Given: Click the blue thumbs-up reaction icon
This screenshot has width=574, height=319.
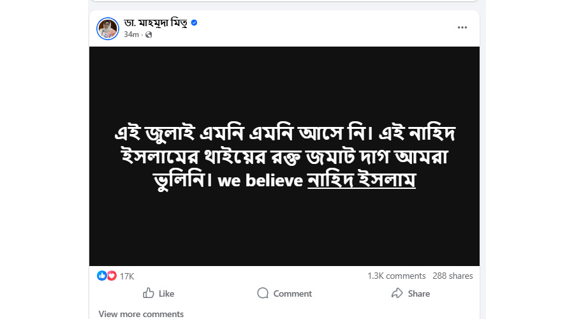Looking at the screenshot, I should (x=101, y=276).
